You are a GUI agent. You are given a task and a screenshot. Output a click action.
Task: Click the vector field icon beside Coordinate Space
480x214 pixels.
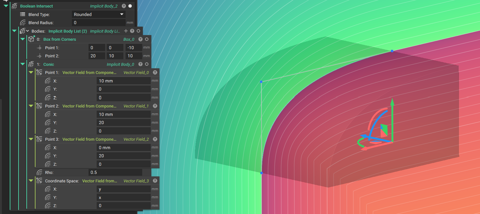tap(40, 181)
